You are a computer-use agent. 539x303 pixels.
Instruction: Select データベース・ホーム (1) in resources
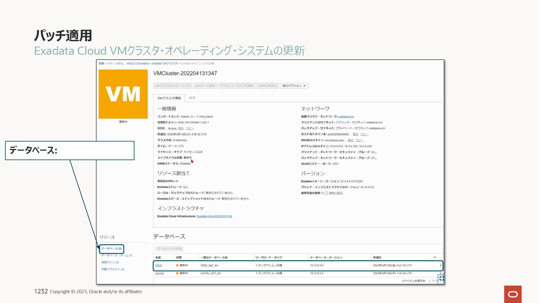click(x=117, y=256)
